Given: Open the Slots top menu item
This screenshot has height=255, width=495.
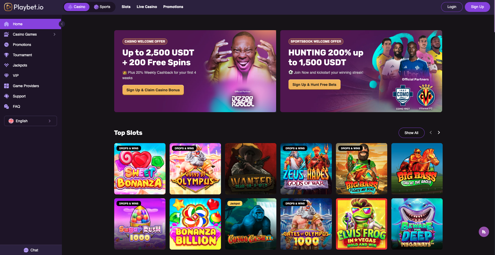Looking at the screenshot, I should pyautogui.click(x=126, y=7).
